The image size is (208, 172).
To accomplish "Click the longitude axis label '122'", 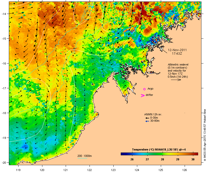I will point(90,170).
